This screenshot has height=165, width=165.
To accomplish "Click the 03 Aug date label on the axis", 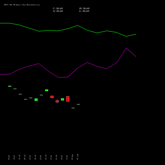I will (72, 157).
